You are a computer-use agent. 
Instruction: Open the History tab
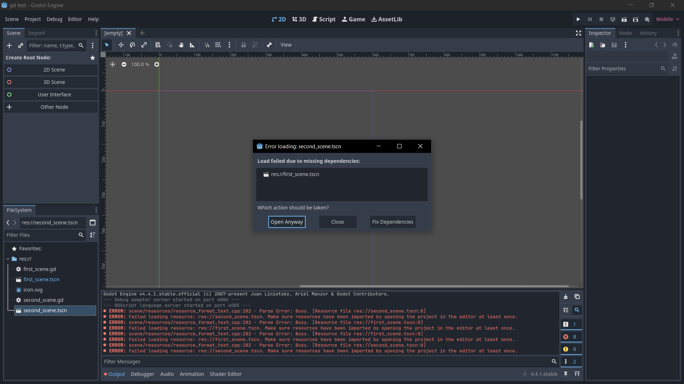648,33
